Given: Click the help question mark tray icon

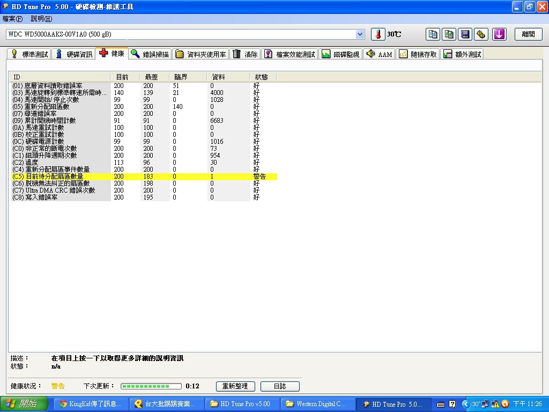Looking at the screenshot, I should 452,404.
